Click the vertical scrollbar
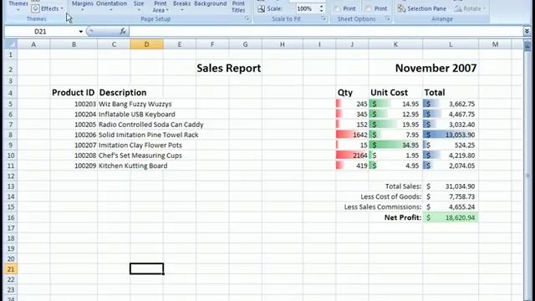The width and height of the screenshot is (535, 301). (x=527, y=176)
